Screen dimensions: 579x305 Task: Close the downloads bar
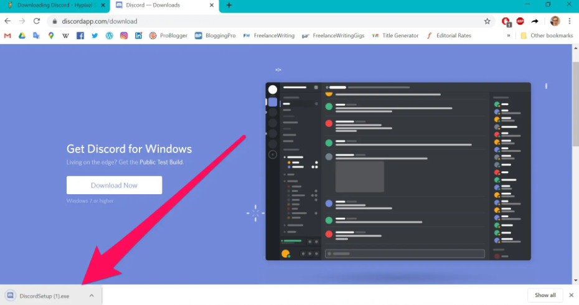(x=571, y=295)
